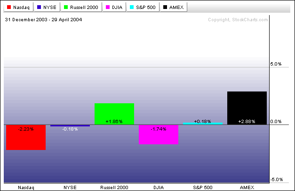Click the cyan S&P 500 swatch
295x191 pixels.
click(x=132, y=7)
